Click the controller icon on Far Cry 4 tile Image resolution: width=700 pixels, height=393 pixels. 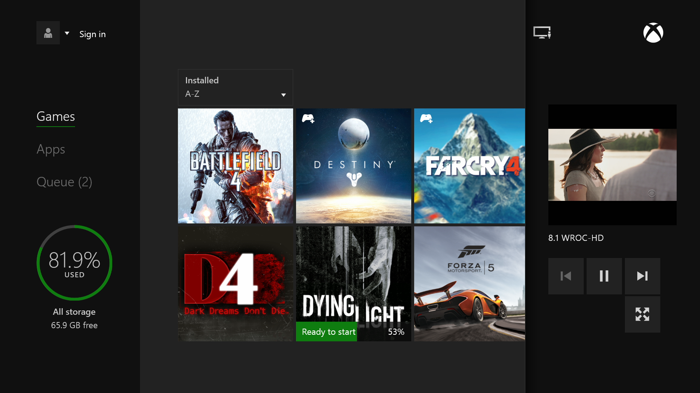(426, 118)
